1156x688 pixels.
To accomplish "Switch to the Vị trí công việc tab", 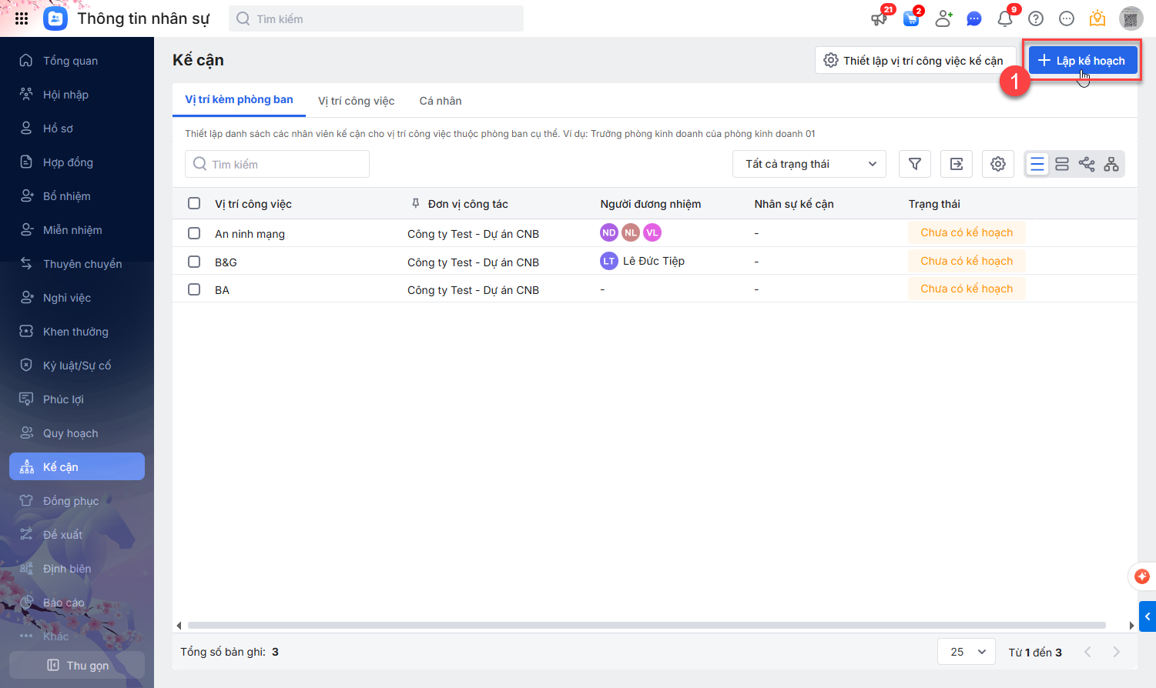I will point(356,101).
